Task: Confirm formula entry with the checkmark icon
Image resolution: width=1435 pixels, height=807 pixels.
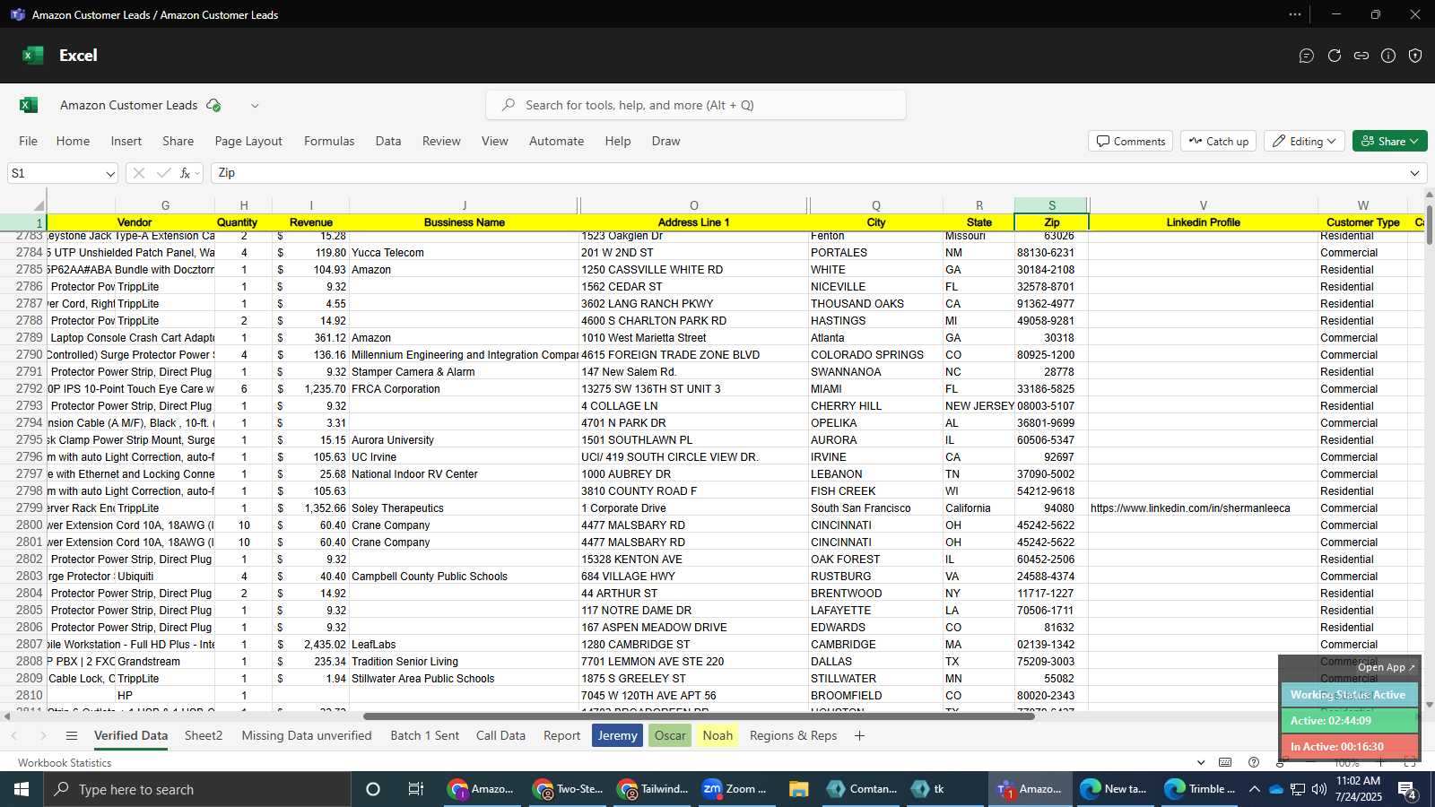Action: [x=163, y=173]
